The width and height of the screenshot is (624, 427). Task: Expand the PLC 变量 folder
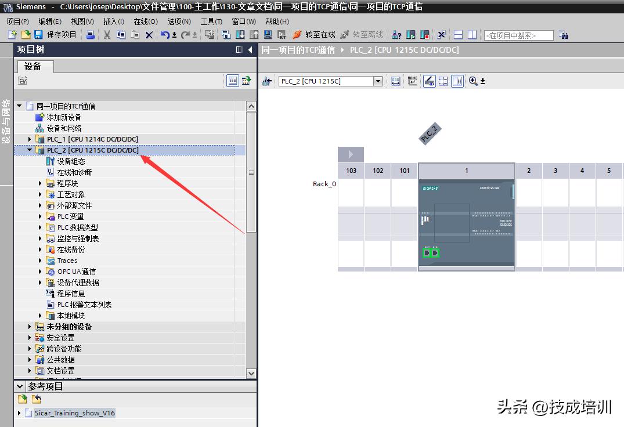point(40,216)
